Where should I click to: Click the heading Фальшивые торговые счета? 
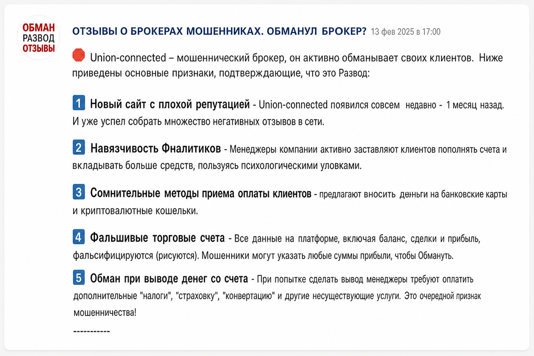[x=157, y=238]
